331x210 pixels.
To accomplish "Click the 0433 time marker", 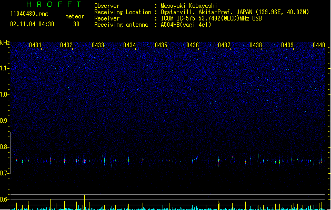I will click(x=98, y=45).
